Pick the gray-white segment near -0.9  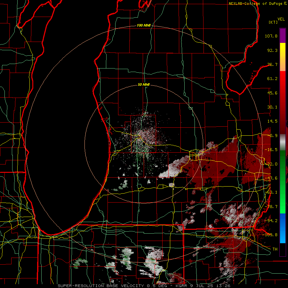283,142
